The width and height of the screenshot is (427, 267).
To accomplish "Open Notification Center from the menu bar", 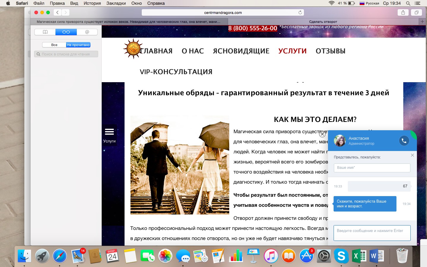I will pyautogui.click(x=418, y=3).
